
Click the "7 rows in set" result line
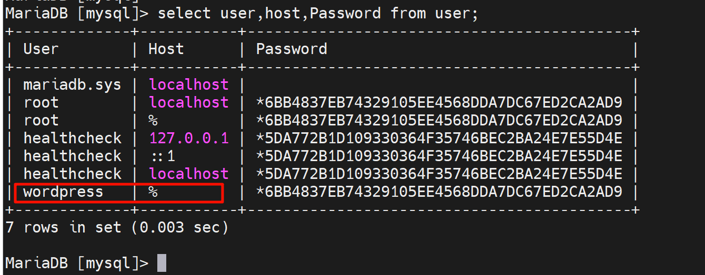tap(116, 227)
